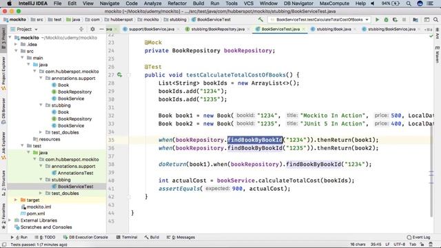
Task: Open the Refactor menu
Action: 177,3
